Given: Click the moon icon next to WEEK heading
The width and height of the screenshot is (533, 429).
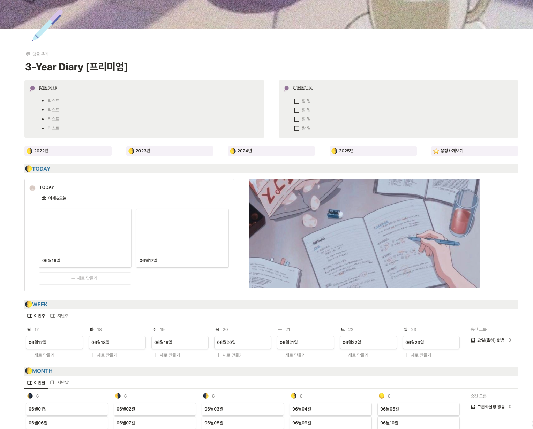Looking at the screenshot, I should click(x=29, y=304).
